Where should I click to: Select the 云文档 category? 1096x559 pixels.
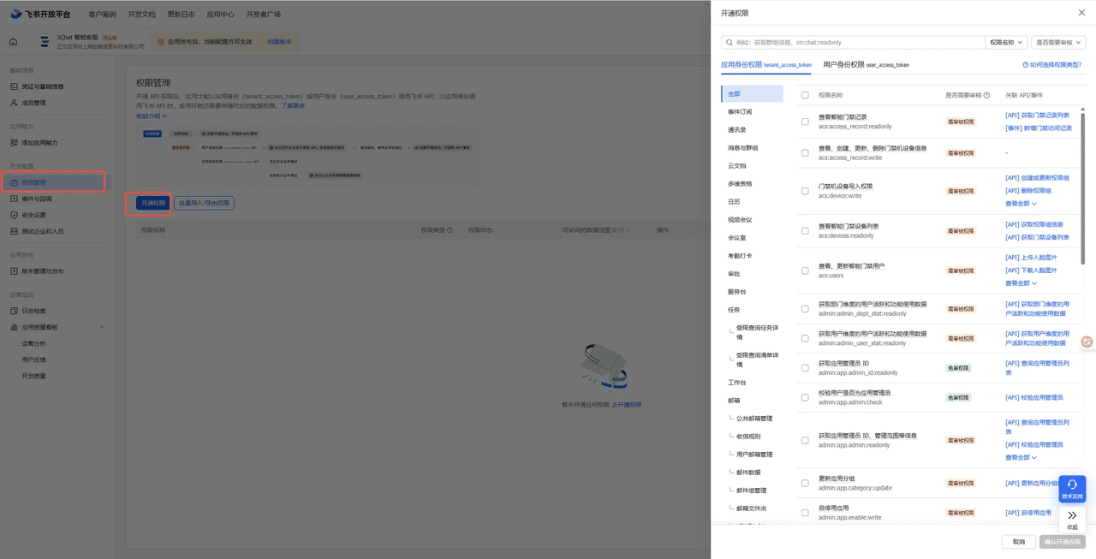(737, 166)
